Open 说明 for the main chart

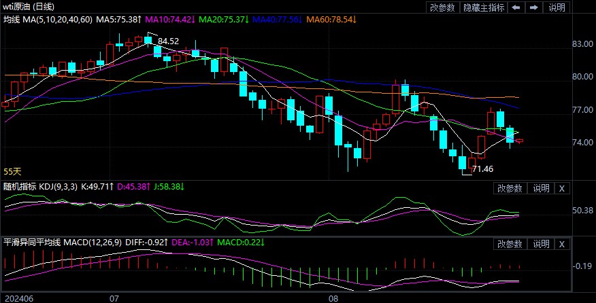[557, 7]
